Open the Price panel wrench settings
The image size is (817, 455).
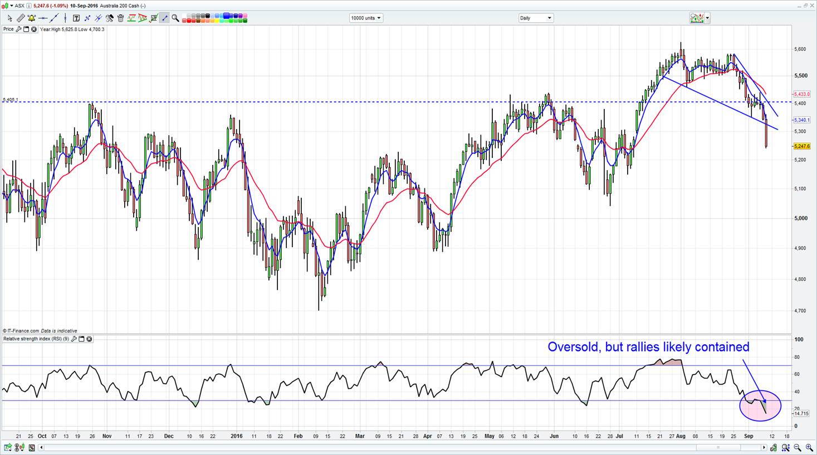click(18, 29)
